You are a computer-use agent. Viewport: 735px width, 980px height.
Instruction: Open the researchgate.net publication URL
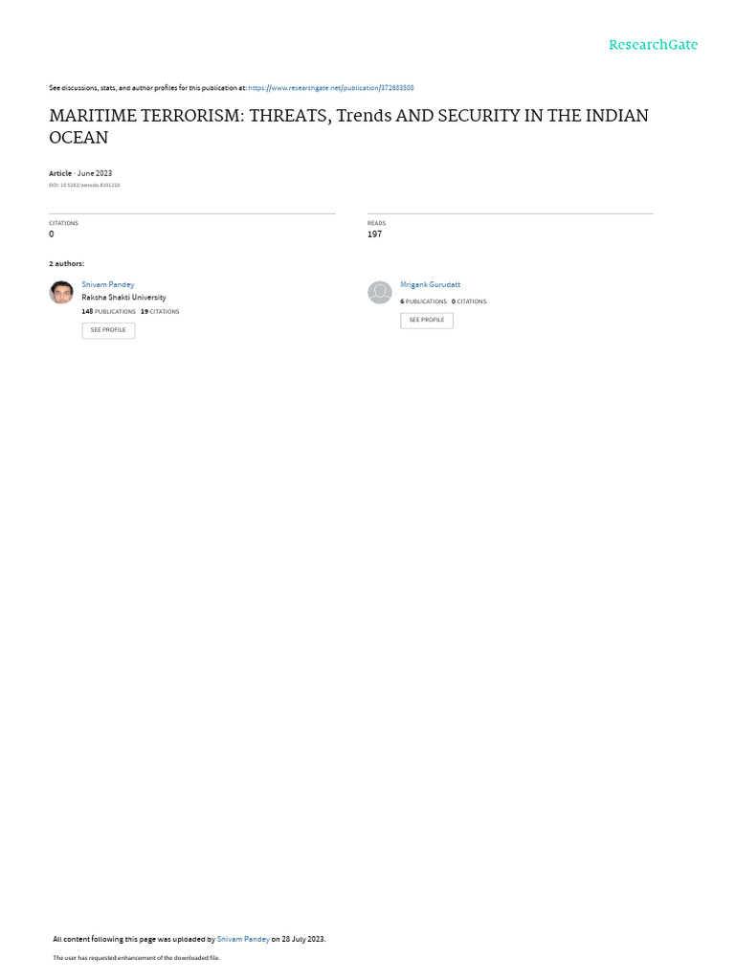tap(330, 88)
